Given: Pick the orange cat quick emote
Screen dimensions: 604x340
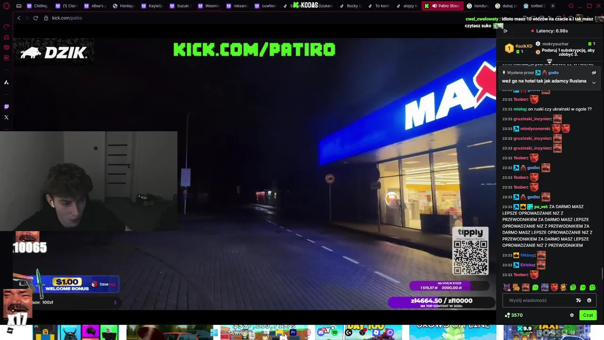Looking at the screenshot, I should click(x=516, y=287).
